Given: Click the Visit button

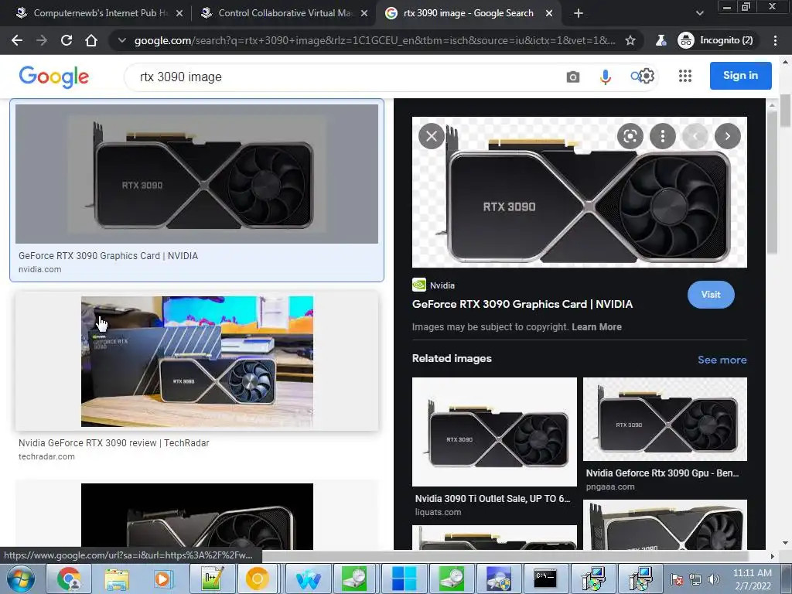Looking at the screenshot, I should (711, 295).
